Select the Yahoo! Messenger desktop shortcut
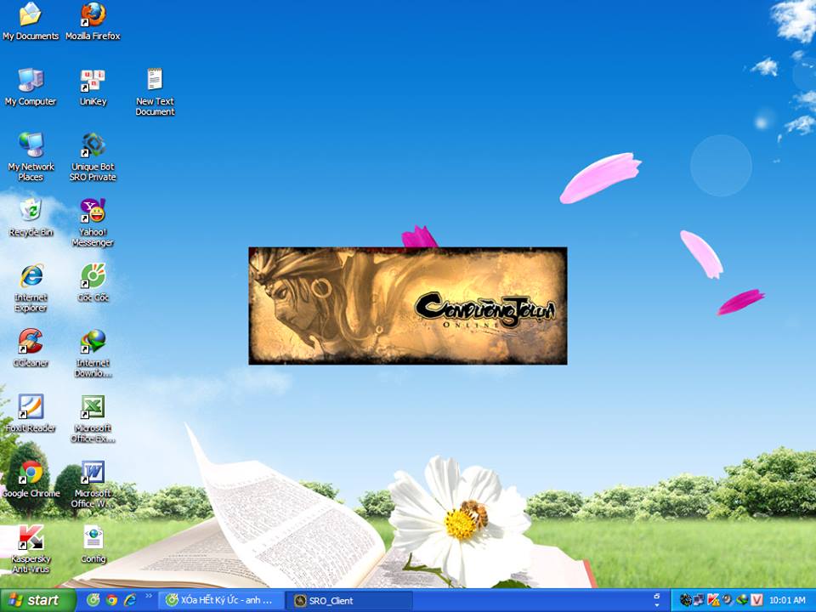Image resolution: width=816 pixels, height=612 pixels. tap(93, 222)
